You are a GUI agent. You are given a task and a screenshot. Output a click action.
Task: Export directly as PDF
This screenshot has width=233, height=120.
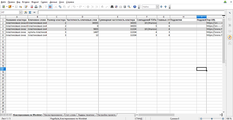pyautogui.click(x=32, y=7)
